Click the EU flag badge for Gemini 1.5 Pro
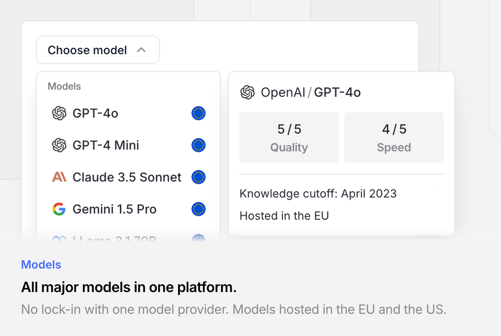Image resolution: width=501 pixels, height=336 pixels. 198,209
